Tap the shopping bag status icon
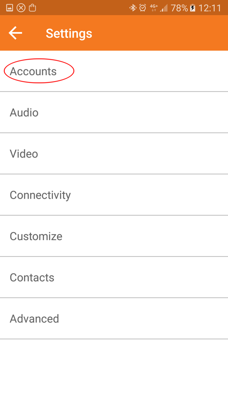 [33, 8]
